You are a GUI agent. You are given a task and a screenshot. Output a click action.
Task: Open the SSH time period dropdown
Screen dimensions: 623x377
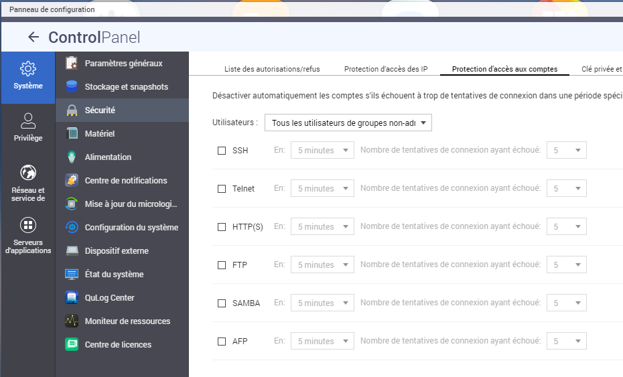tap(322, 151)
